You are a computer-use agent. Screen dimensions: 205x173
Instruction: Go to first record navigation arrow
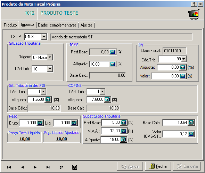click(9, 167)
